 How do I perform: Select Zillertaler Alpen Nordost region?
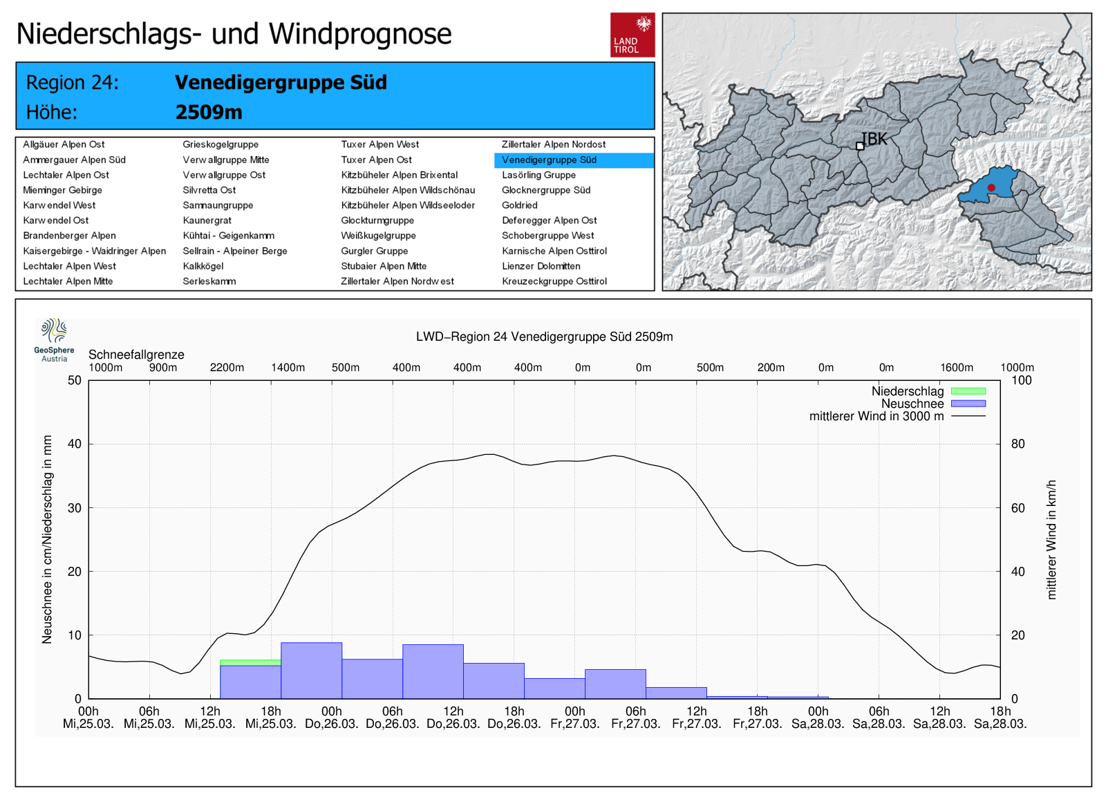[x=554, y=144]
